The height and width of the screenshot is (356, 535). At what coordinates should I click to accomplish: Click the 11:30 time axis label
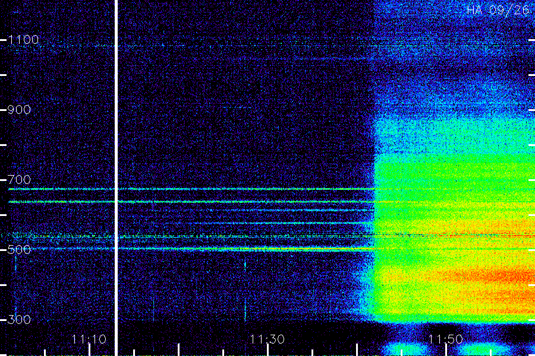tap(267, 339)
